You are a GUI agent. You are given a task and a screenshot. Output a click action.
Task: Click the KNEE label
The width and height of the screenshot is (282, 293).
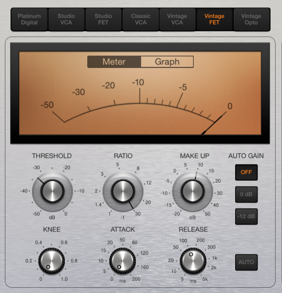pos(52,230)
